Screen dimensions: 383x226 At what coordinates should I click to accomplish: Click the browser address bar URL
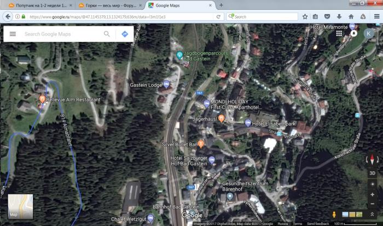coord(121,17)
